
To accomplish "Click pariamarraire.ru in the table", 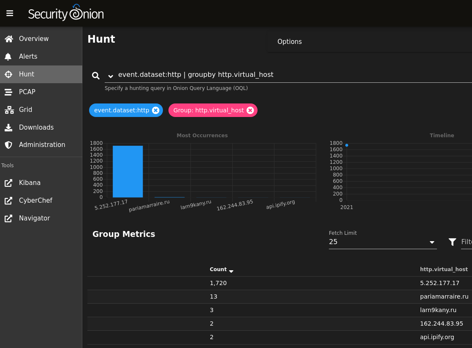I will [x=444, y=297].
